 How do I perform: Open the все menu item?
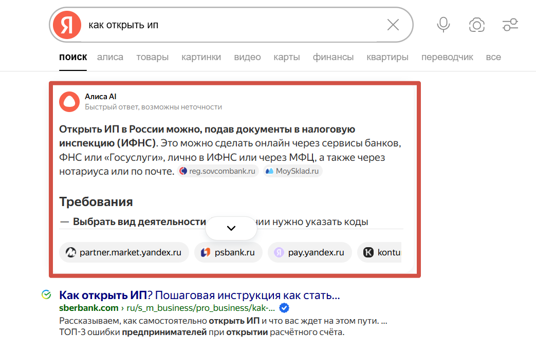[493, 57]
